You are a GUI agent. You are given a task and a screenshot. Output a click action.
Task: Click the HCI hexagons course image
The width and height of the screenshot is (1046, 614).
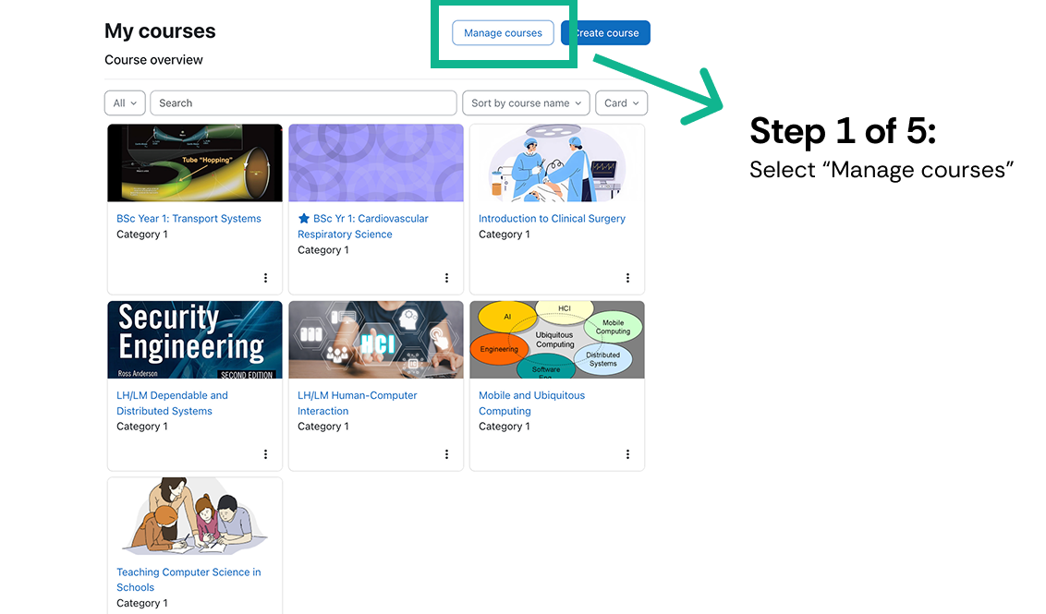tap(376, 340)
